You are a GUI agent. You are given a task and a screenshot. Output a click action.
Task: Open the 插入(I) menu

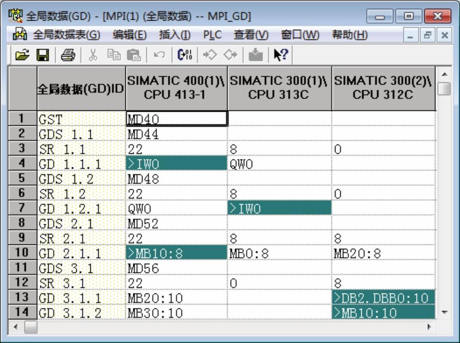point(175,35)
